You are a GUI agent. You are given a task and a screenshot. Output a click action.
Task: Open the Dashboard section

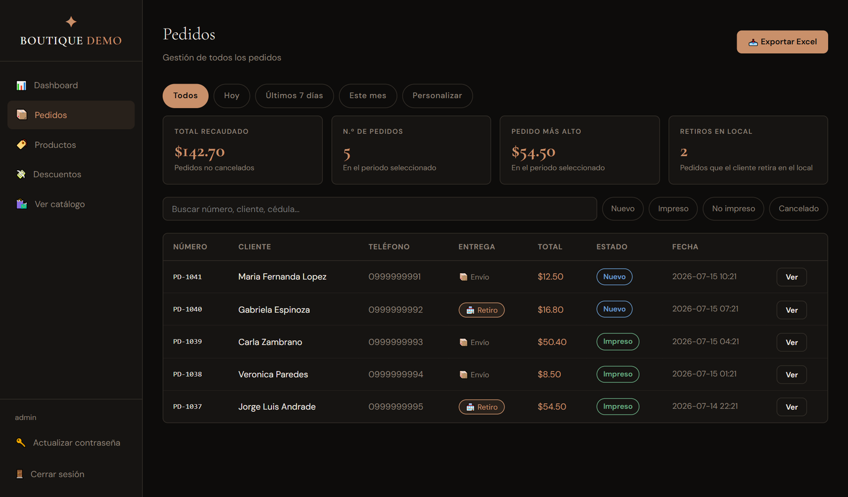[71, 85]
